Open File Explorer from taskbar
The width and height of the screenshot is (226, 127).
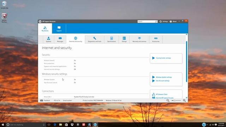(60, 125)
